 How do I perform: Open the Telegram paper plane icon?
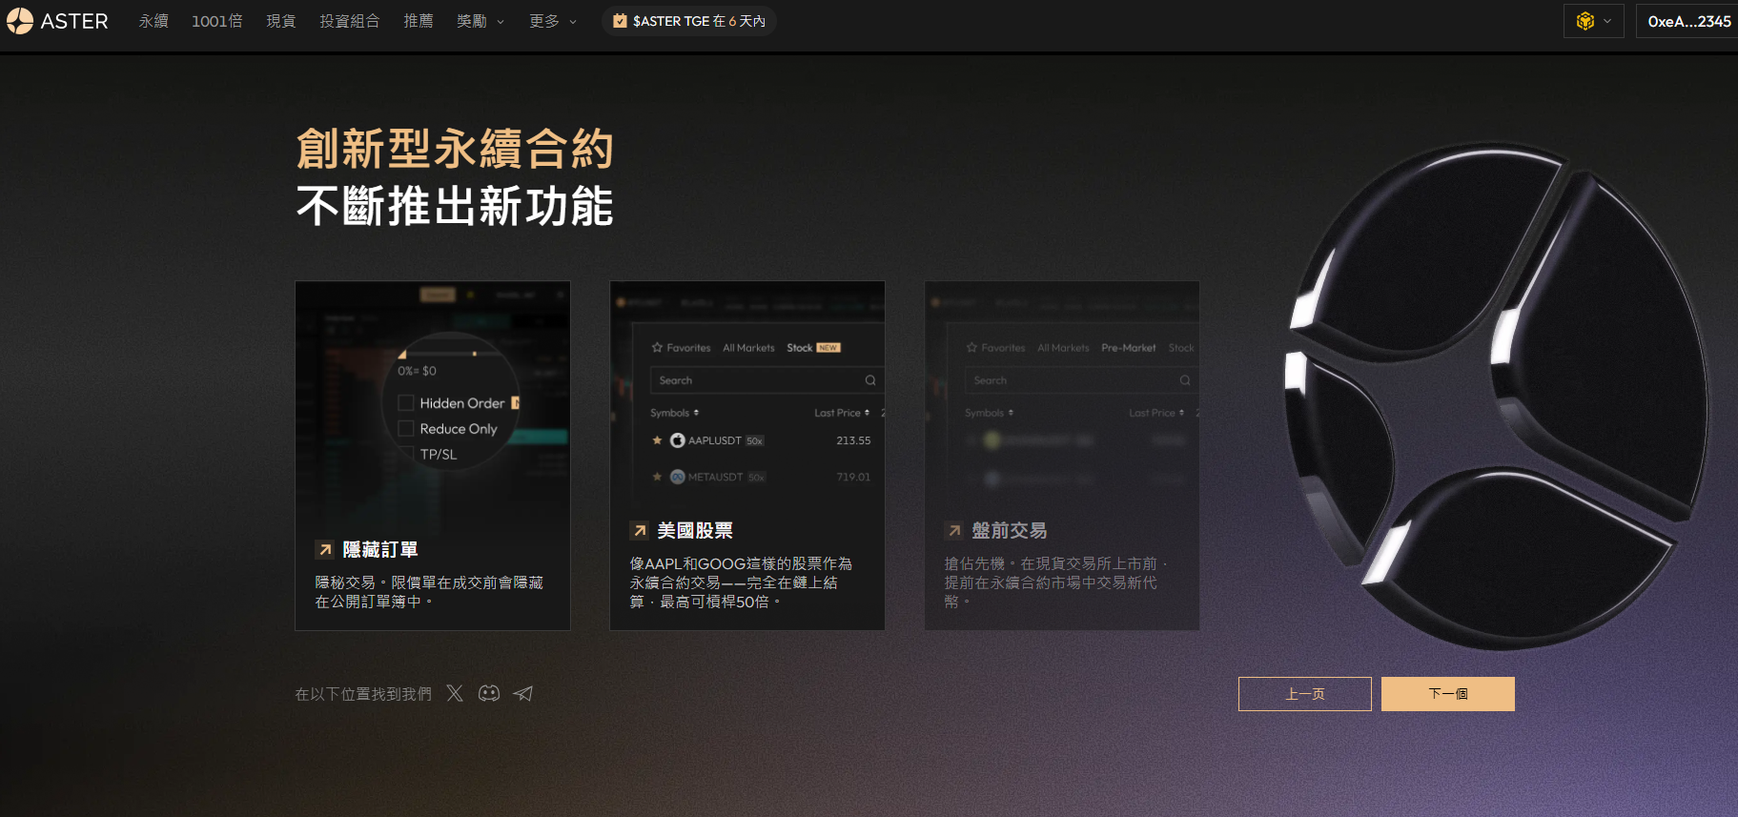pyautogui.click(x=523, y=693)
